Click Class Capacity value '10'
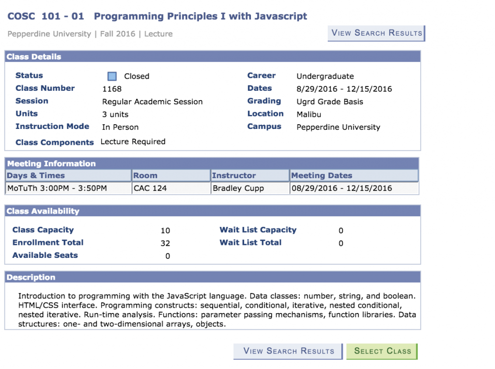The width and height of the screenshot is (495, 369). pyautogui.click(x=165, y=230)
